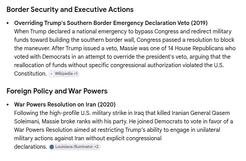Image resolution: width=246 pixels, height=161 pixels.
Task: Click the word declarations before Louisiana chip
Action: (x=31, y=147)
